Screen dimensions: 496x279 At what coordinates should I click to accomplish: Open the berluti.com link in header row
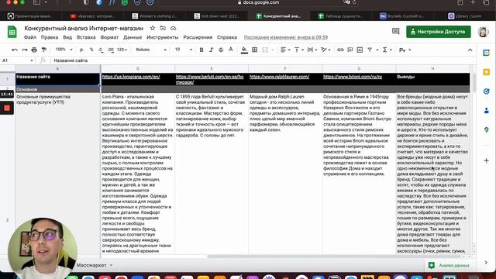[x=210, y=79]
